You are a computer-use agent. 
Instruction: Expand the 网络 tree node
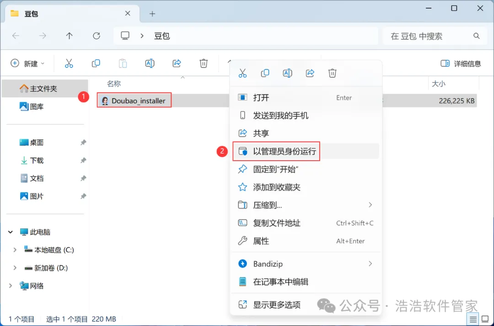pyautogui.click(x=11, y=286)
